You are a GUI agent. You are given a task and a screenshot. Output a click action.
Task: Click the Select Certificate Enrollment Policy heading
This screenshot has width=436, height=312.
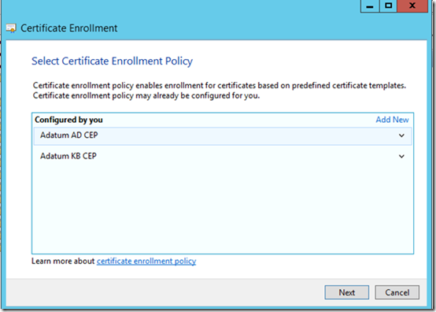112,61
